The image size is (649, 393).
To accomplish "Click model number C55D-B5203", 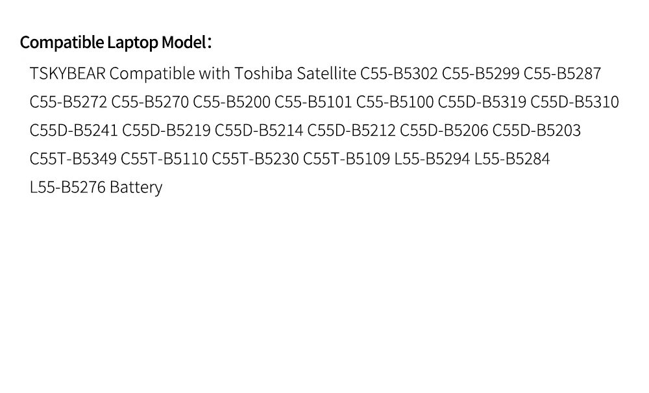I will point(537,131).
